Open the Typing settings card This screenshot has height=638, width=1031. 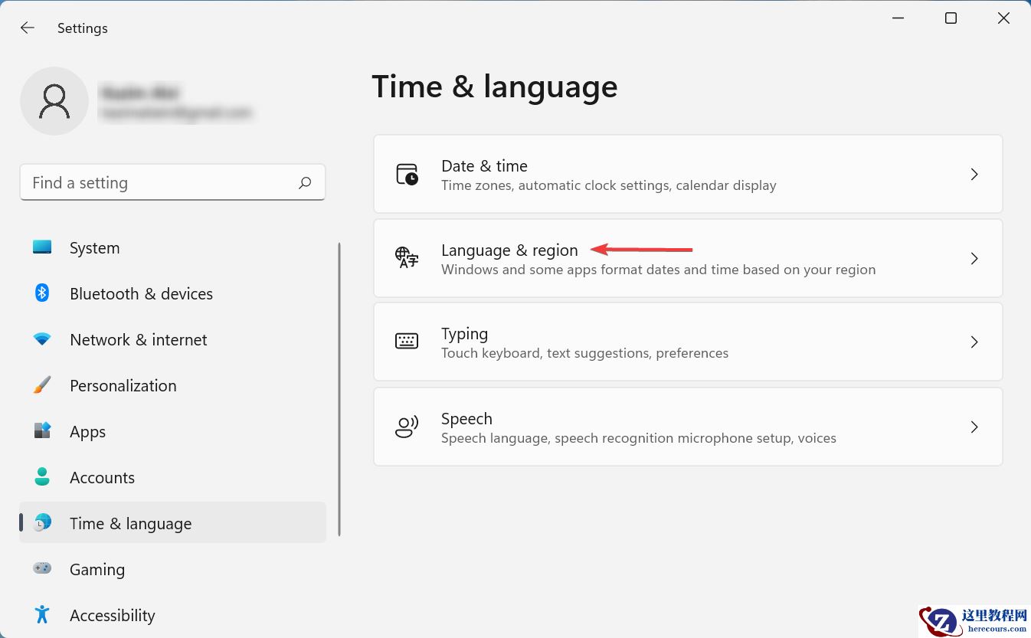click(688, 342)
